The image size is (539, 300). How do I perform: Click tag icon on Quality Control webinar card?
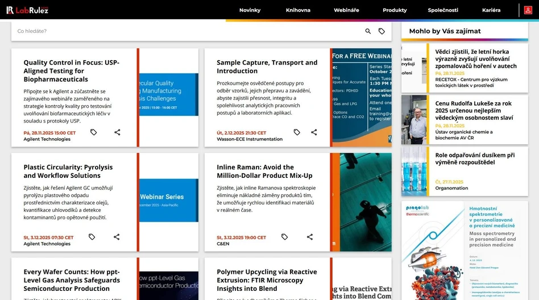click(x=93, y=132)
